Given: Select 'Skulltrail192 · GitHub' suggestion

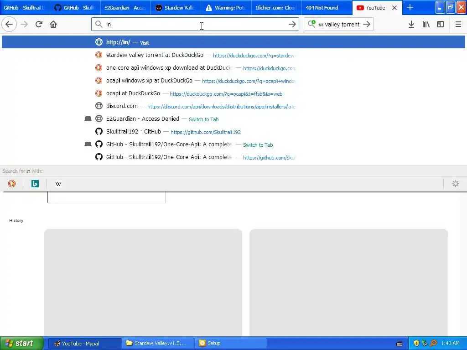Looking at the screenshot, I should click(233, 132).
